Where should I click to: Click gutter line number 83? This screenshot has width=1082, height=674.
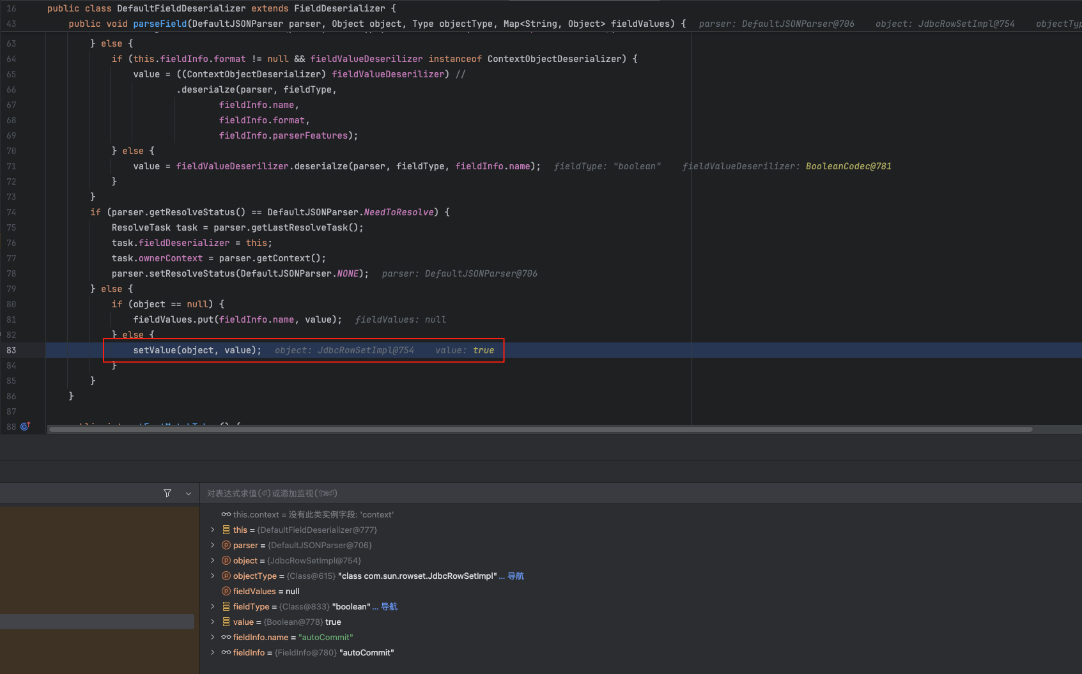12,350
